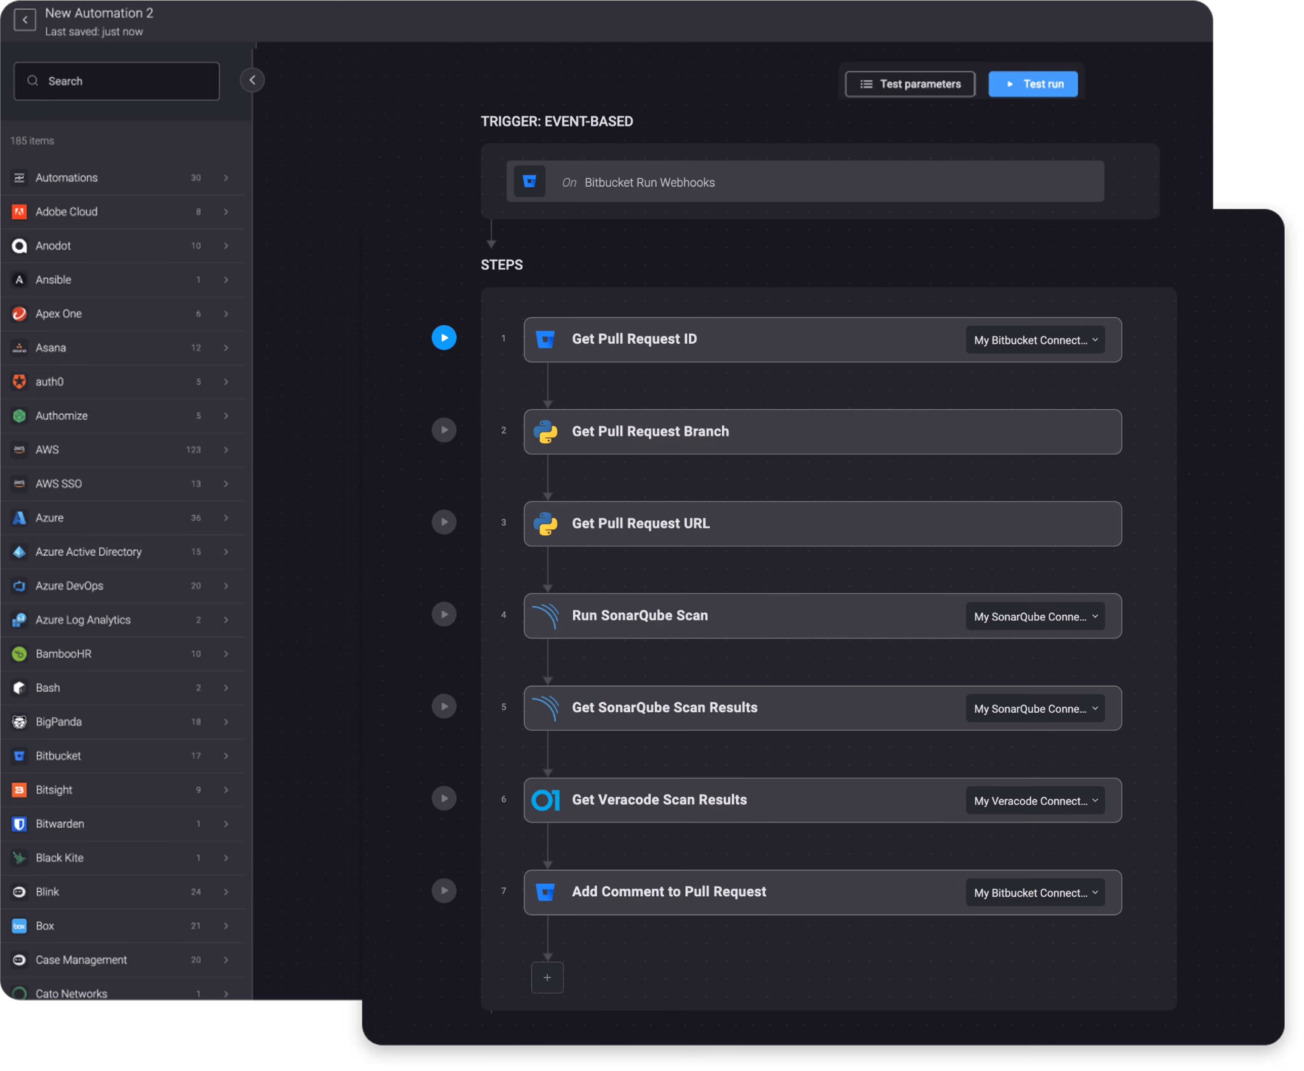Open the Black Kite category

point(123,857)
